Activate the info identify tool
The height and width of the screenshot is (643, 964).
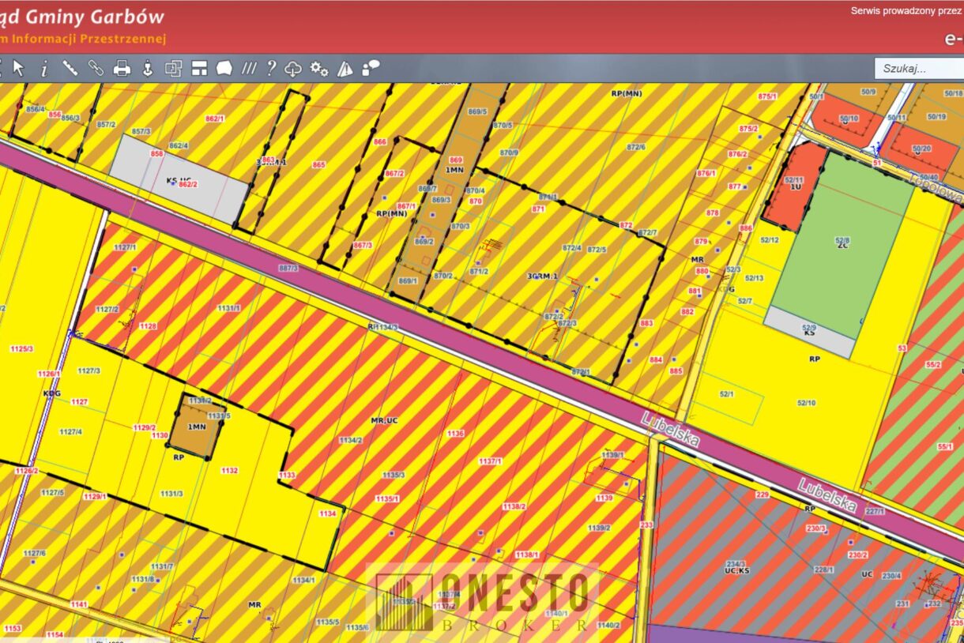pos(44,69)
